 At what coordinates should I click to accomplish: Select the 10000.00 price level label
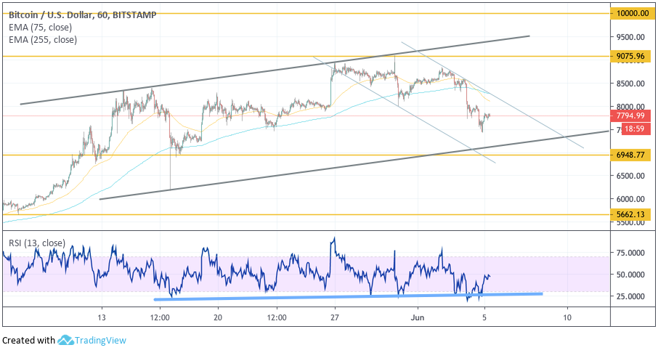point(631,13)
